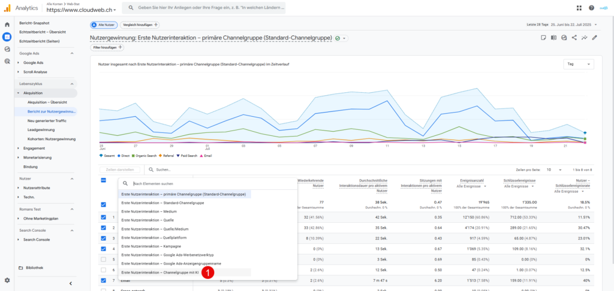This screenshot has height=291, width=614.
Task: Open the Advertising icon in left rail
Action: click(x=7, y=61)
